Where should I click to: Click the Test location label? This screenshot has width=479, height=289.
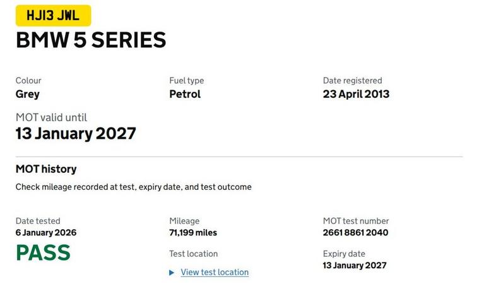[x=193, y=254]
